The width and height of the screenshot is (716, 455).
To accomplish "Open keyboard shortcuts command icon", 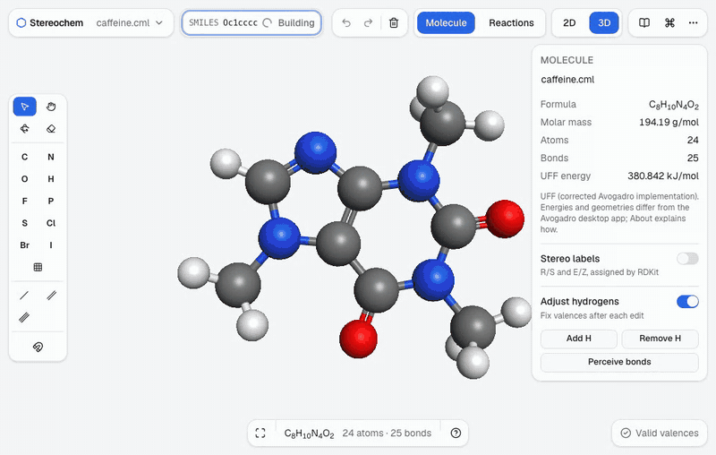I will tap(669, 23).
